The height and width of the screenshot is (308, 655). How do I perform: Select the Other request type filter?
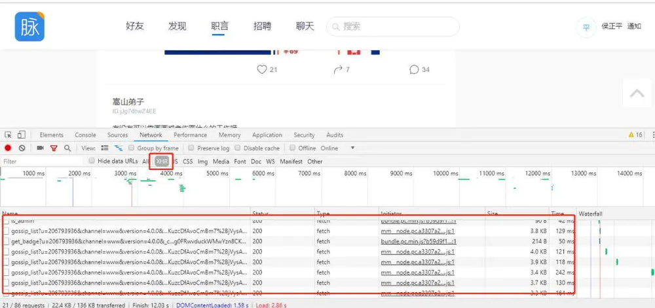[x=315, y=162]
